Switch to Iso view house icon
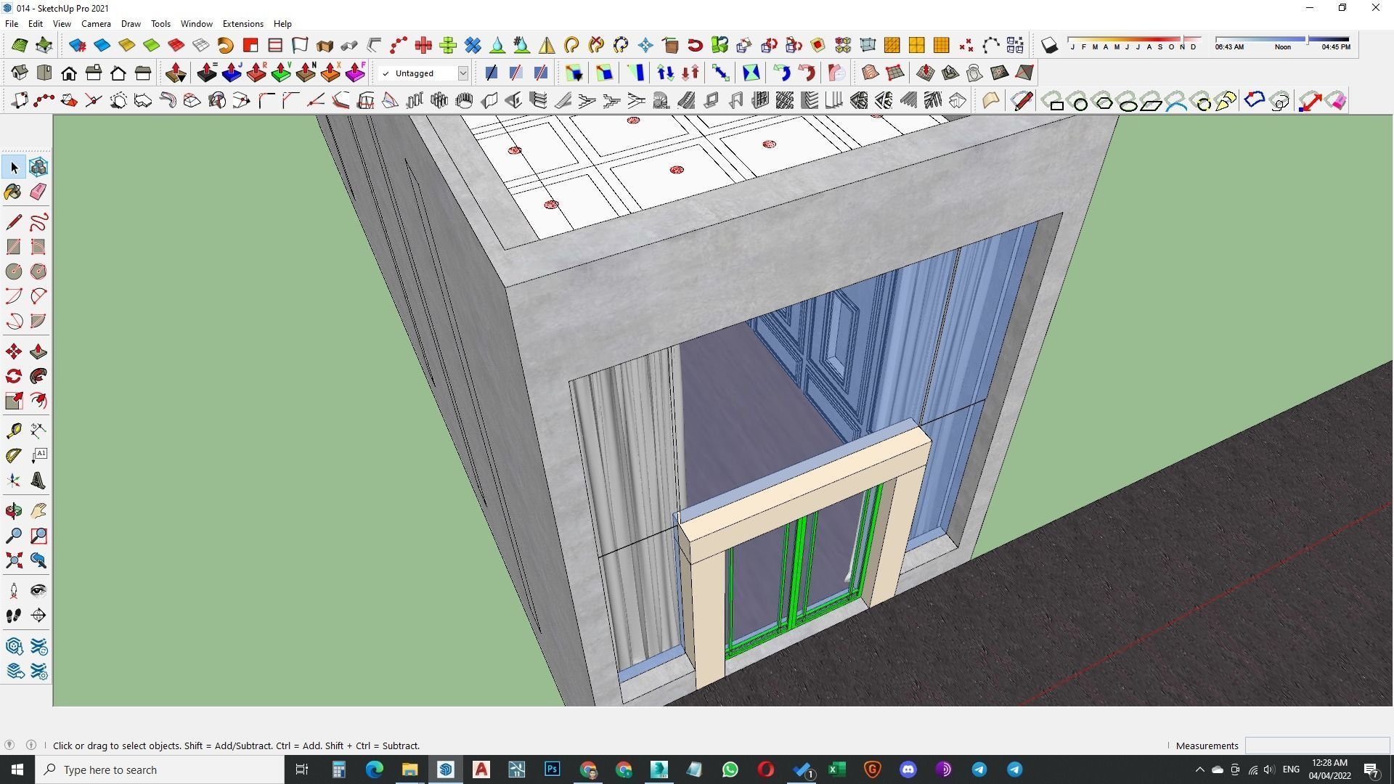 [x=20, y=73]
